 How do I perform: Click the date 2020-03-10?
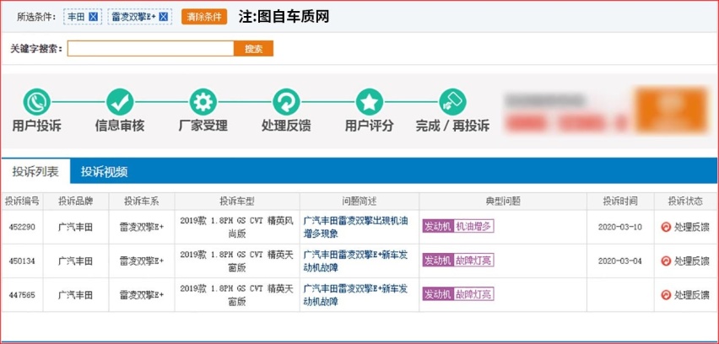coord(620,227)
